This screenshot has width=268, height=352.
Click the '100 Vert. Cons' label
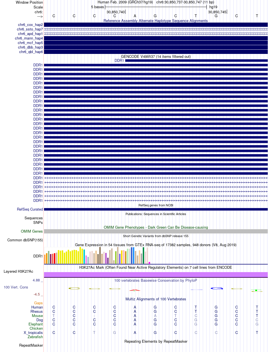(x=16, y=287)
